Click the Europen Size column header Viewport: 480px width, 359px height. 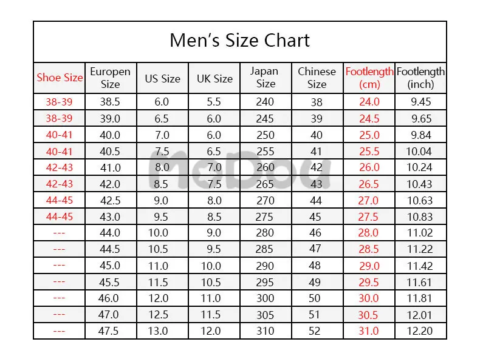click(110, 78)
